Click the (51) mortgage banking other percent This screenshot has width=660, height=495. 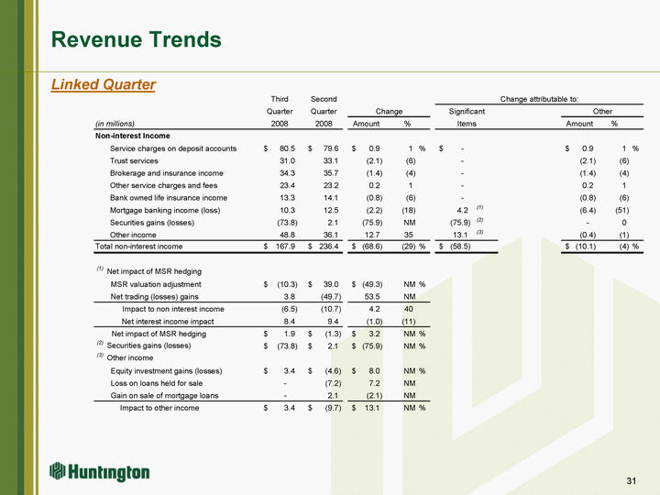pos(622,210)
